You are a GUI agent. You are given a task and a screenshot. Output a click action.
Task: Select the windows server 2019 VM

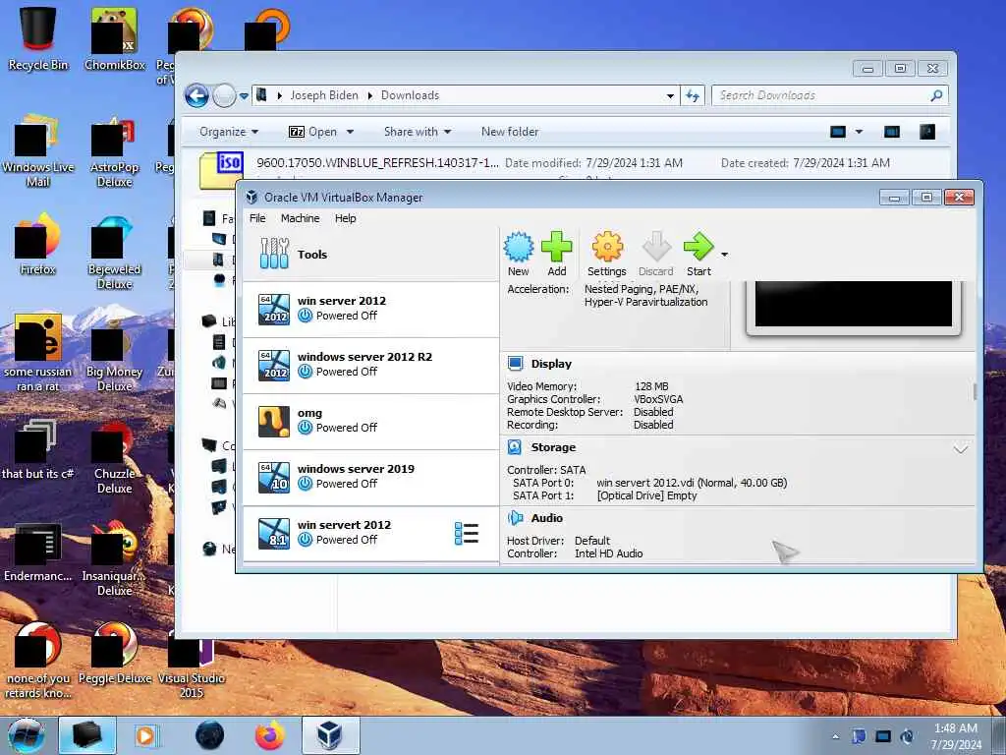[370, 477]
